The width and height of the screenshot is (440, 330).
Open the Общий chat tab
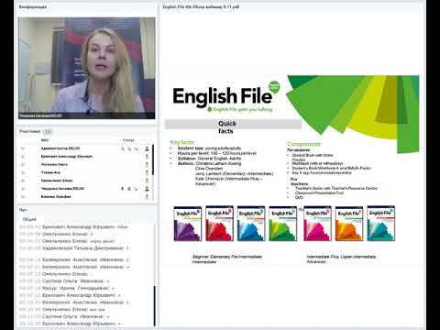click(x=29, y=219)
